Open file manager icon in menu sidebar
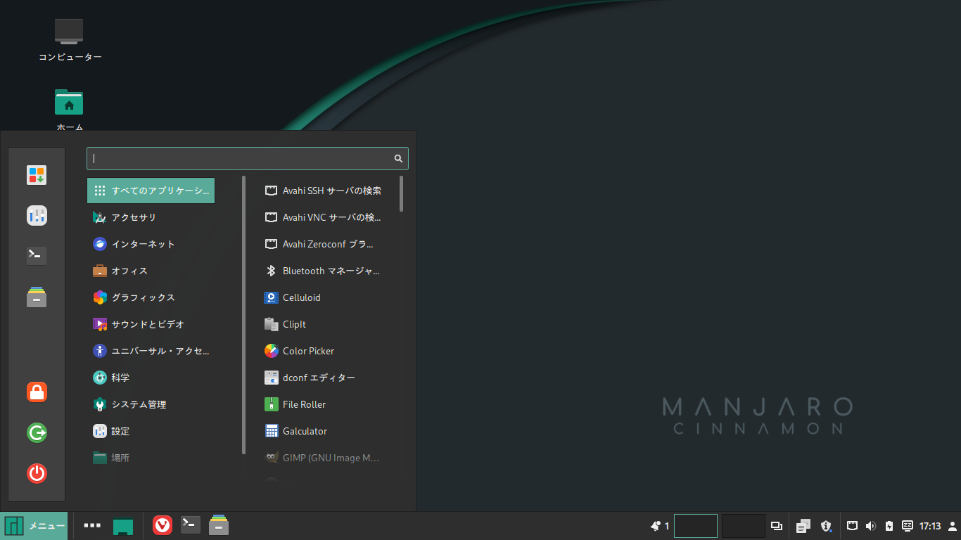The height and width of the screenshot is (540, 961). click(37, 297)
